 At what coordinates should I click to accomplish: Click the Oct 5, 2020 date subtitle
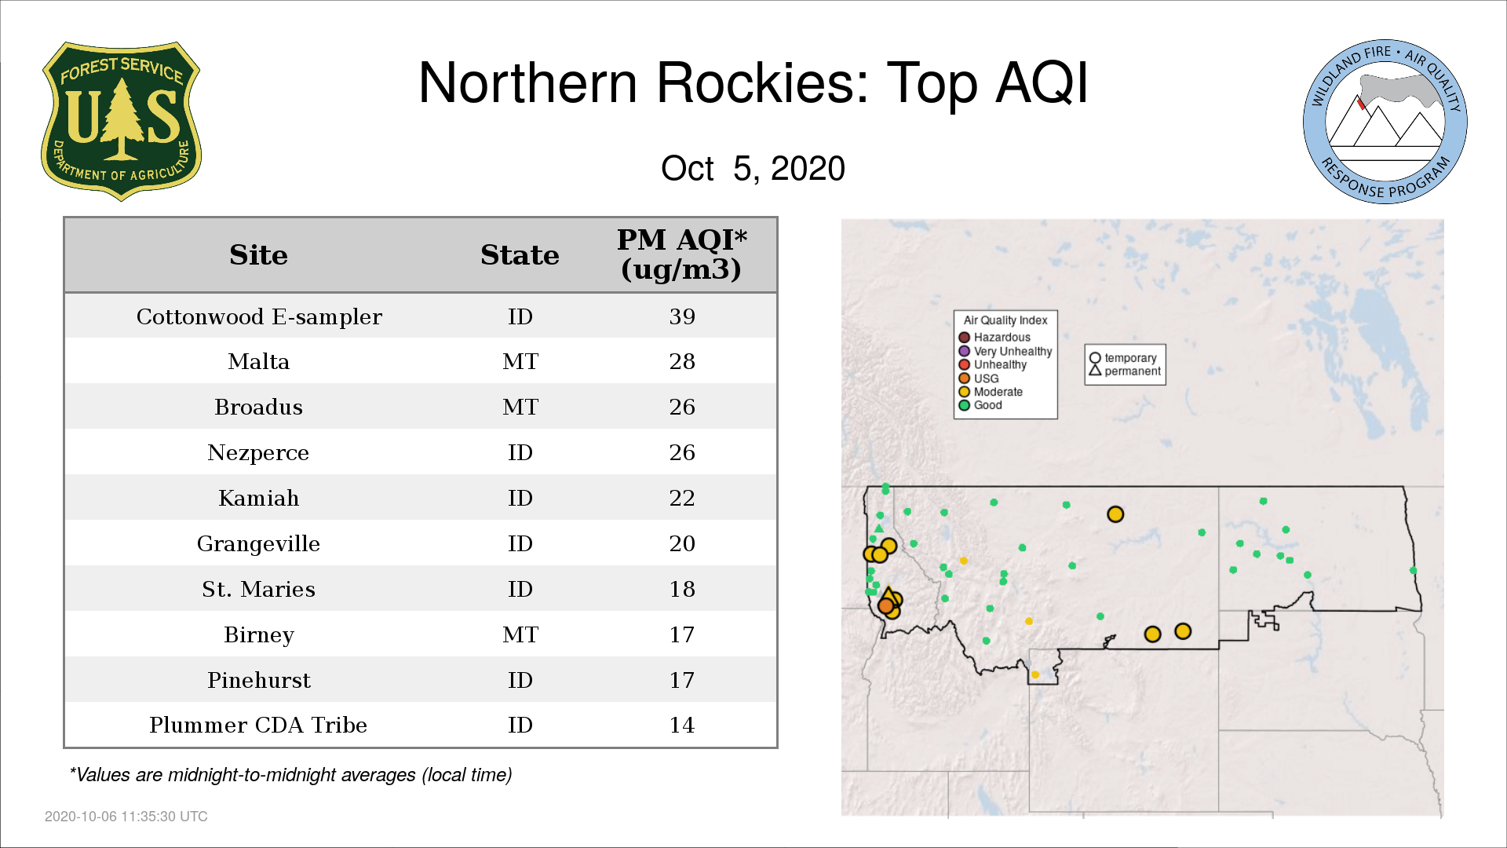pyautogui.click(x=753, y=168)
